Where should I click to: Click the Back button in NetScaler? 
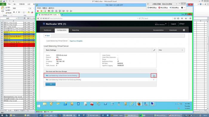(47, 36)
